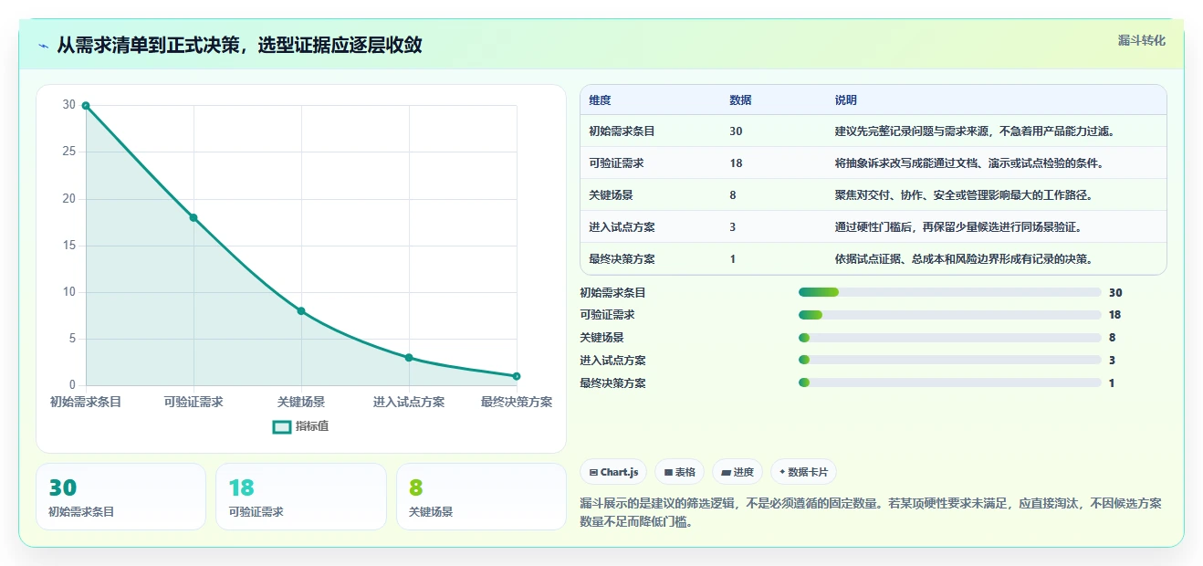1203x566 pixels.
Task: Click the value 18 beside the progress bar
Action: [x=1114, y=315]
